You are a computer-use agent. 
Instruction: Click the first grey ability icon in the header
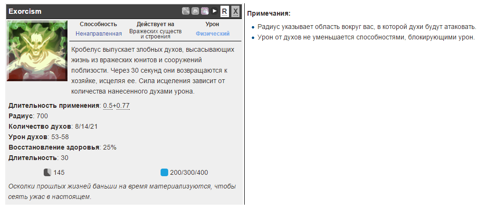(186, 10)
